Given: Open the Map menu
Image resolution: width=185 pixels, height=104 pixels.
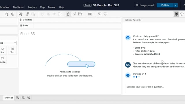Looking at the screenshot, I should (42, 7).
